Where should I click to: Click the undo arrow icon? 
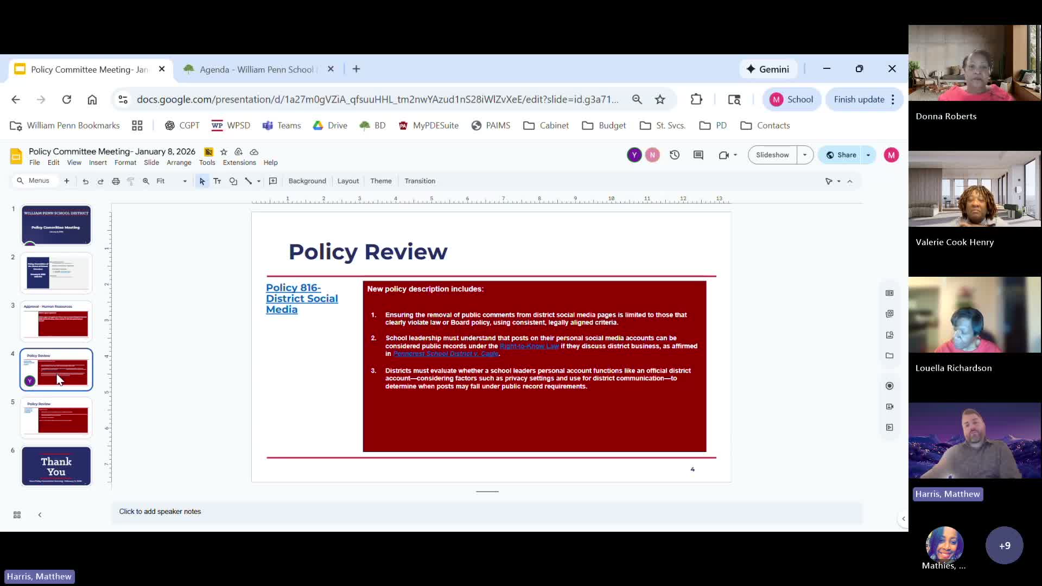point(85,181)
